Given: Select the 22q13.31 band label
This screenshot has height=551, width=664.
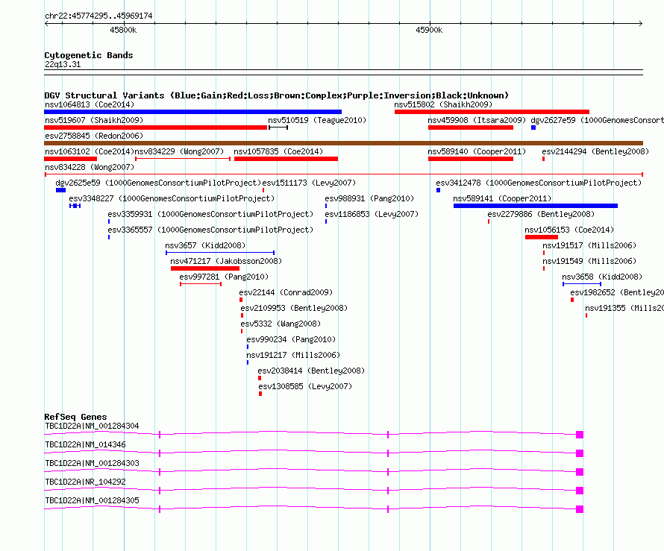Looking at the screenshot, I should pos(63,64).
